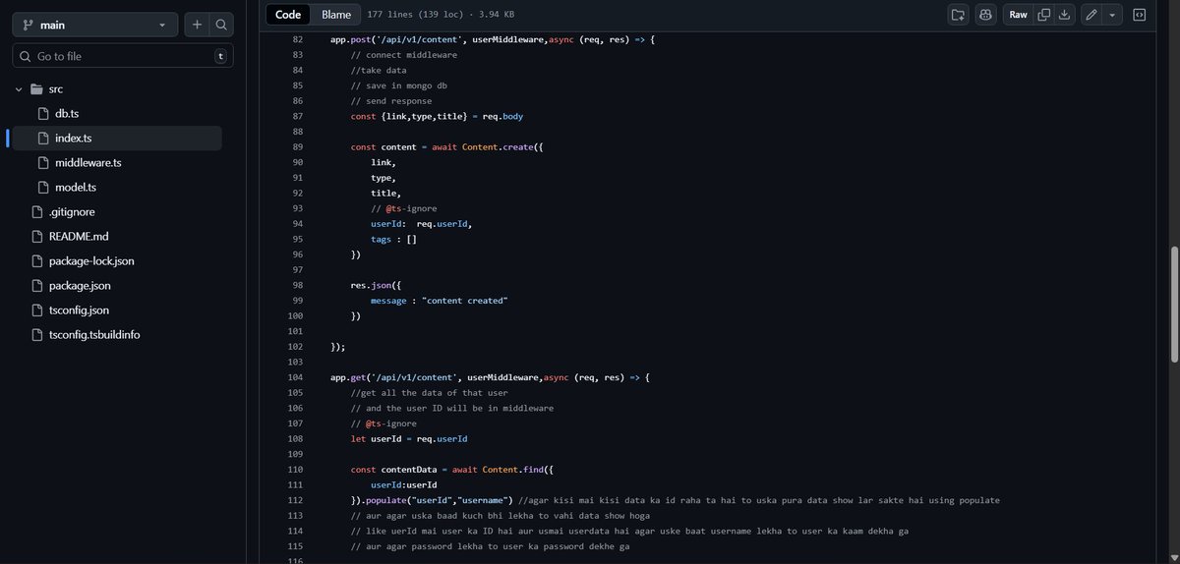Click "// @ts-ignore" comment on line 93

click(x=404, y=208)
